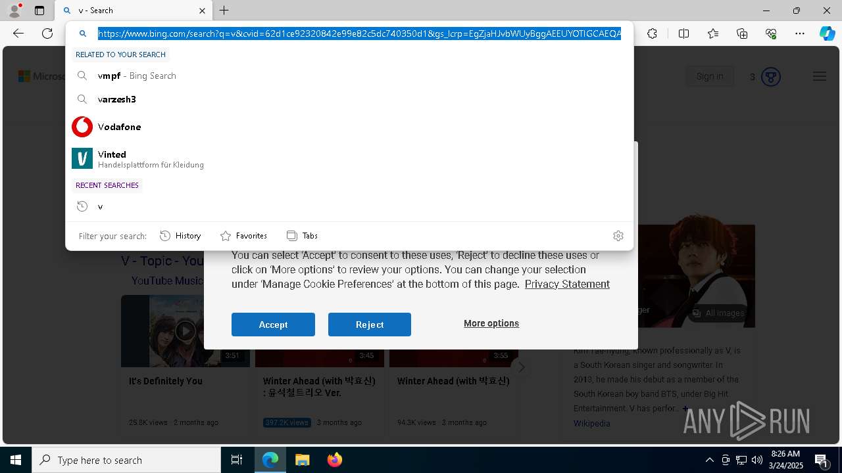Screen dimensions: 842x473
Task: Filter suggestions by History
Action: tap(180, 236)
